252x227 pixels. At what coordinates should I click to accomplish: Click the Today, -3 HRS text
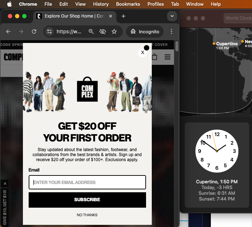pyautogui.click(x=217, y=188)
